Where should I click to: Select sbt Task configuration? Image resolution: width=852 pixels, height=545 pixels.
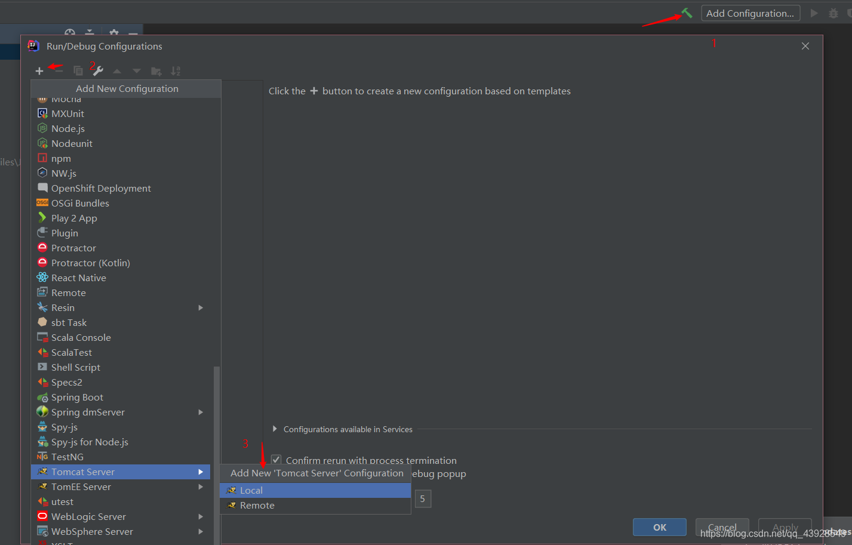pyautogui.click(x=121, y=322)
